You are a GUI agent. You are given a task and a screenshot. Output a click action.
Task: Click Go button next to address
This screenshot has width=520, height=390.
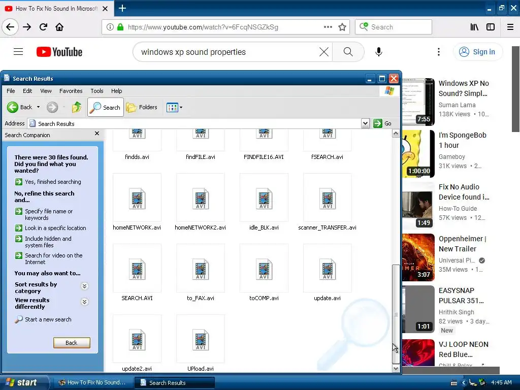[382, 123]
